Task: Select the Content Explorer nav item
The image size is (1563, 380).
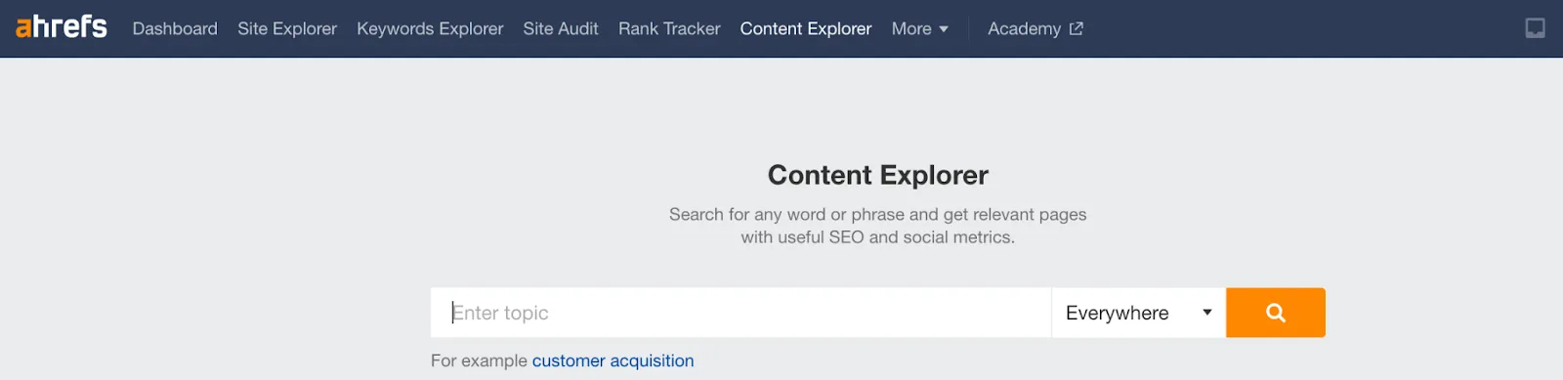Action: click(x=806, y=28)
